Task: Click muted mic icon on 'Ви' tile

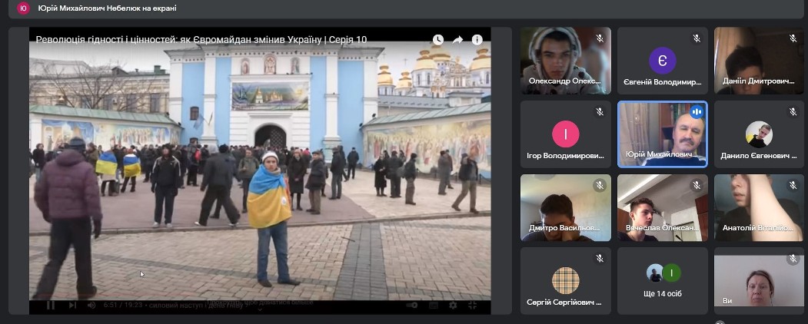Action: click(793, 259)
